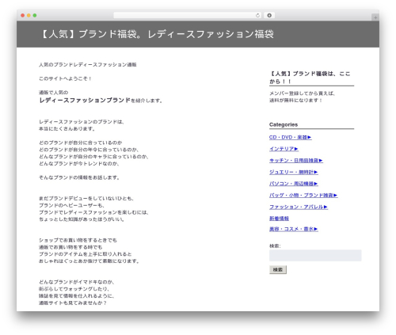Click the reload icon in address bar

[x=257, y=15]
